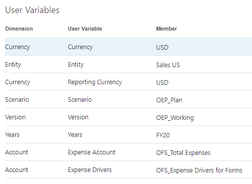Select the USD member for Currency variable
This screenshot has width=252, height=184.
162,48
